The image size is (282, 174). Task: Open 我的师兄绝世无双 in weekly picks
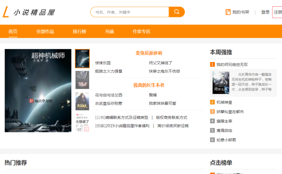click(232, 65)
